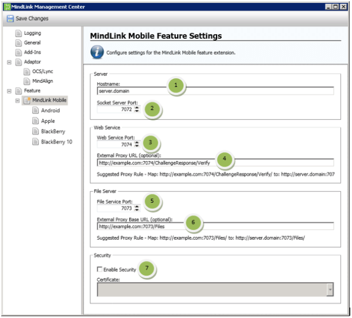This screenshot has width=352, height=318.
Task: Open the OCS/Lync adaptor page
Action: coord(42,72)
